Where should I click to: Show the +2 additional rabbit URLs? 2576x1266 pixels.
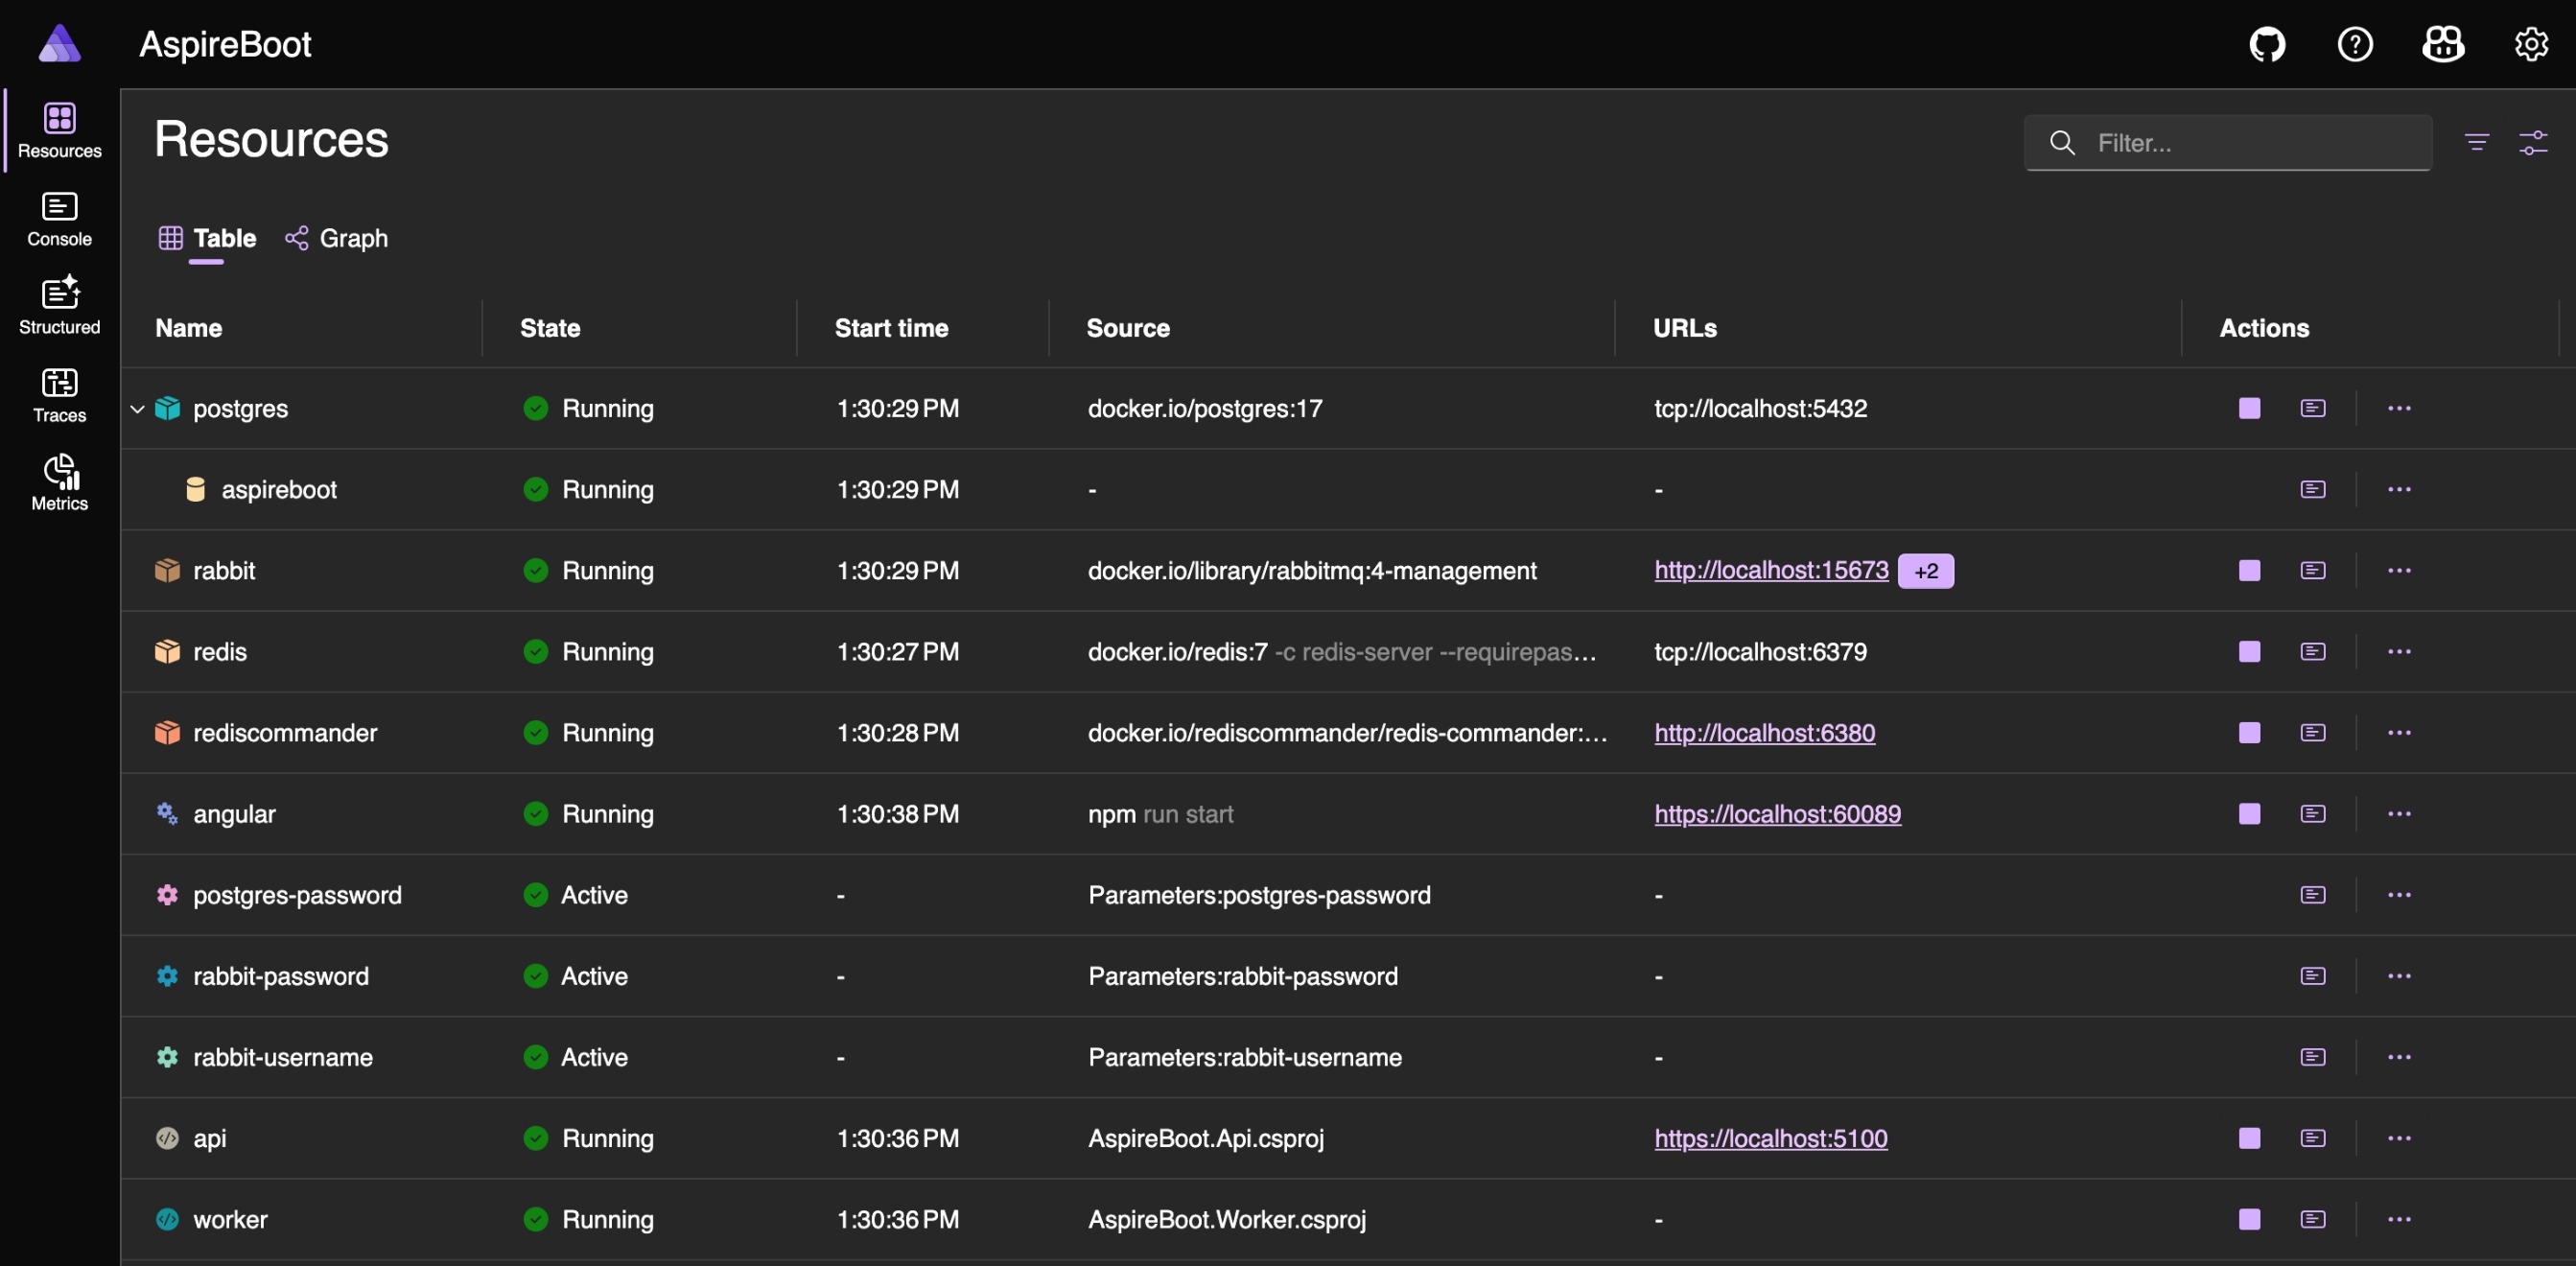coord(1925,571)
